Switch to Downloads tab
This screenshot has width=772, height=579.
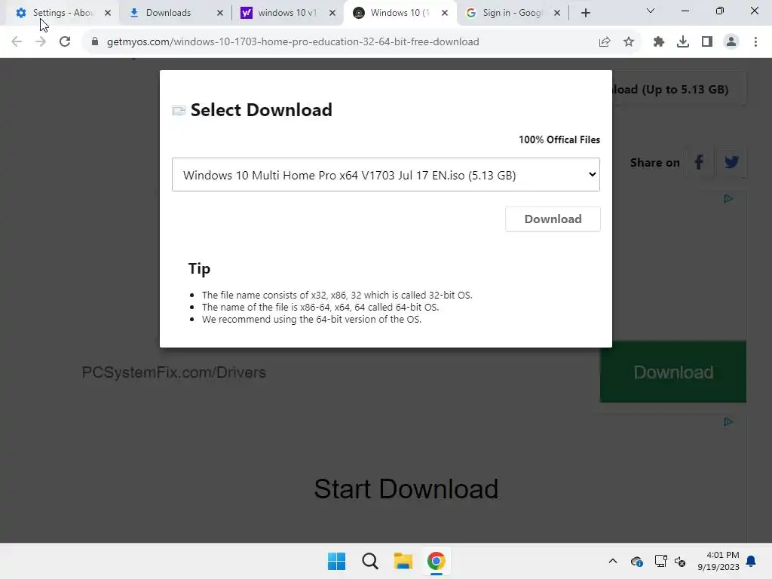(x=168, y=13)
